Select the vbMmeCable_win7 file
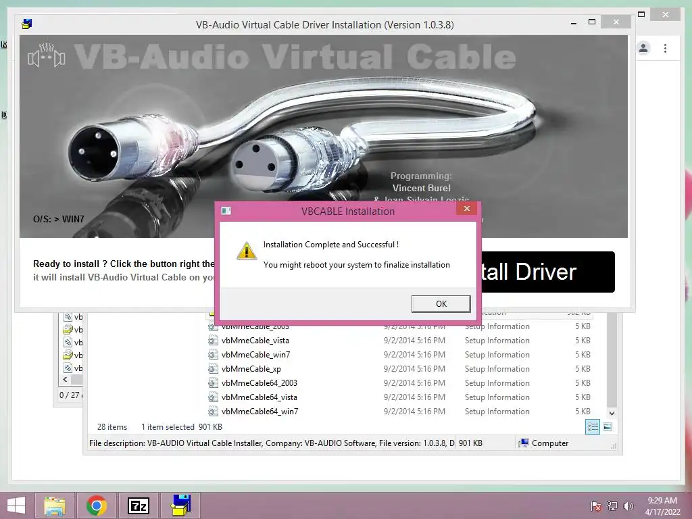This screenshot has width=692, height=519. (x=255, y=354)
